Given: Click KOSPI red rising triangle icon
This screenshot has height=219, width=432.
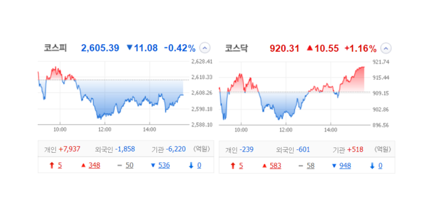Looking at the screenshot, I should pyautogui.click(x=84, y=166).
